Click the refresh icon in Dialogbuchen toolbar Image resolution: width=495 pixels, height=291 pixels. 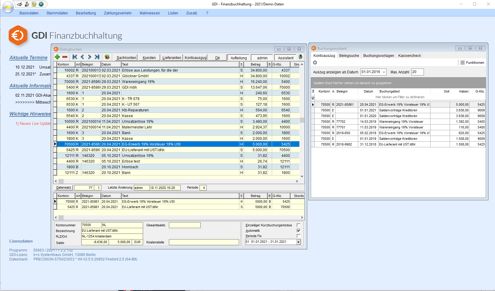pos(107,57)
